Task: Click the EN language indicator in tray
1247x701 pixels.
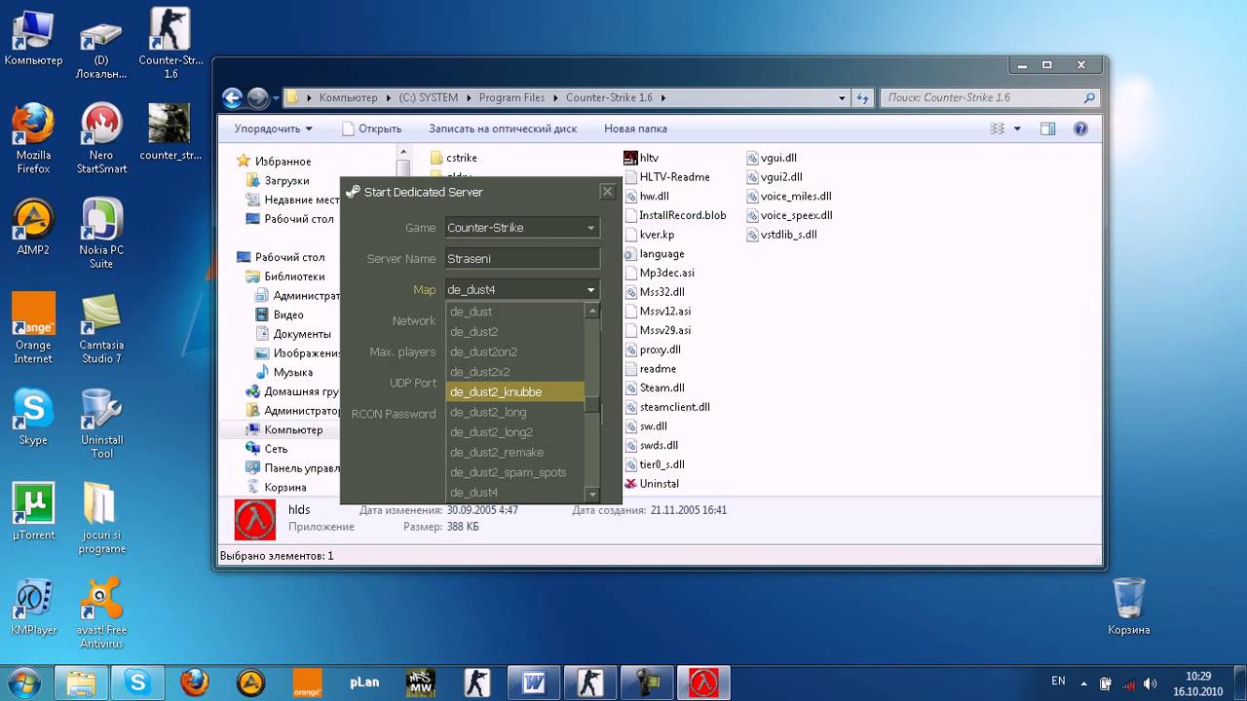Action: (1058, 681)
